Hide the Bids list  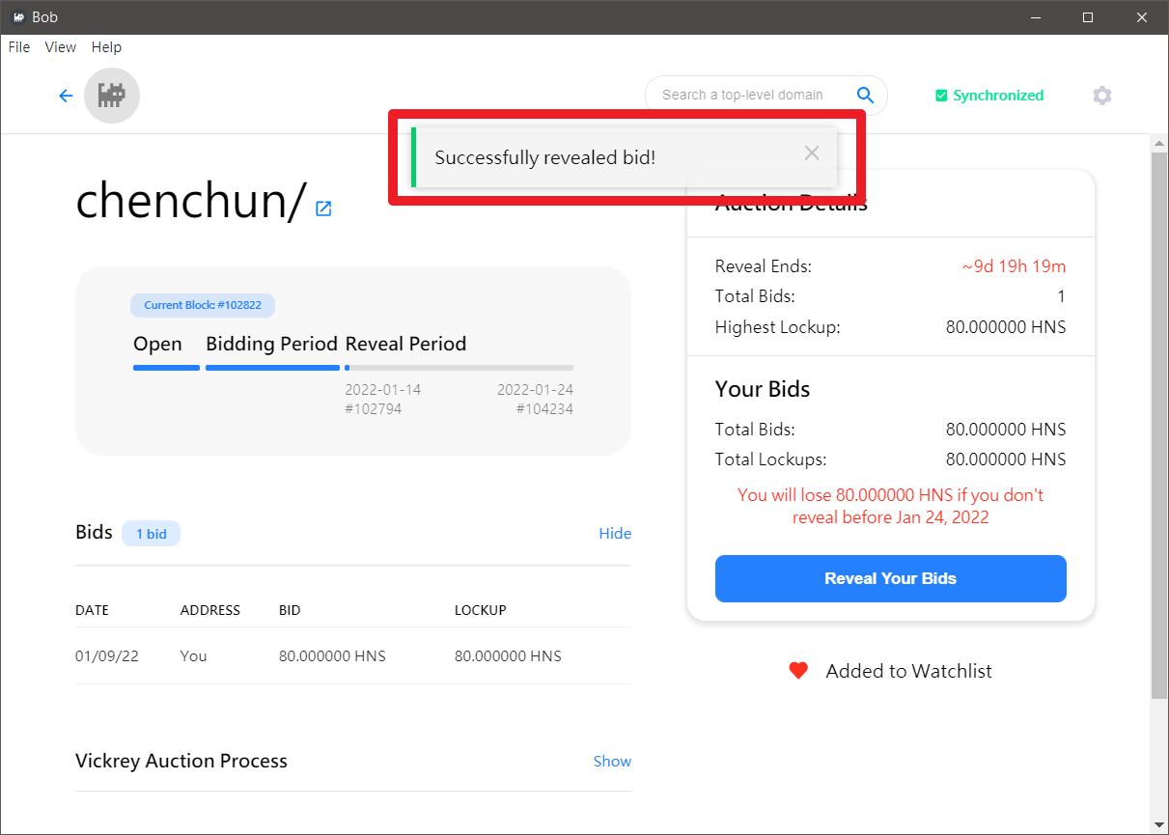[614, 534]
